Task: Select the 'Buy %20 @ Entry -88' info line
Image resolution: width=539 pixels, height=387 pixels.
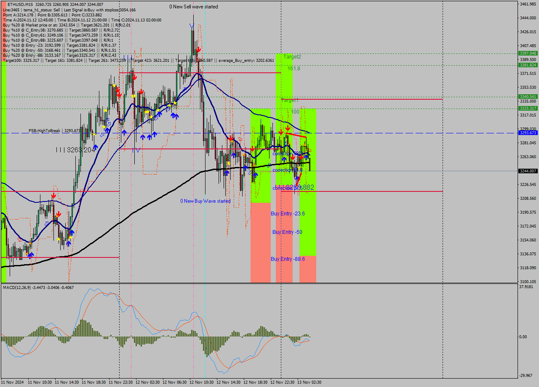Action: pyautogui.click(x=59, y=55)
